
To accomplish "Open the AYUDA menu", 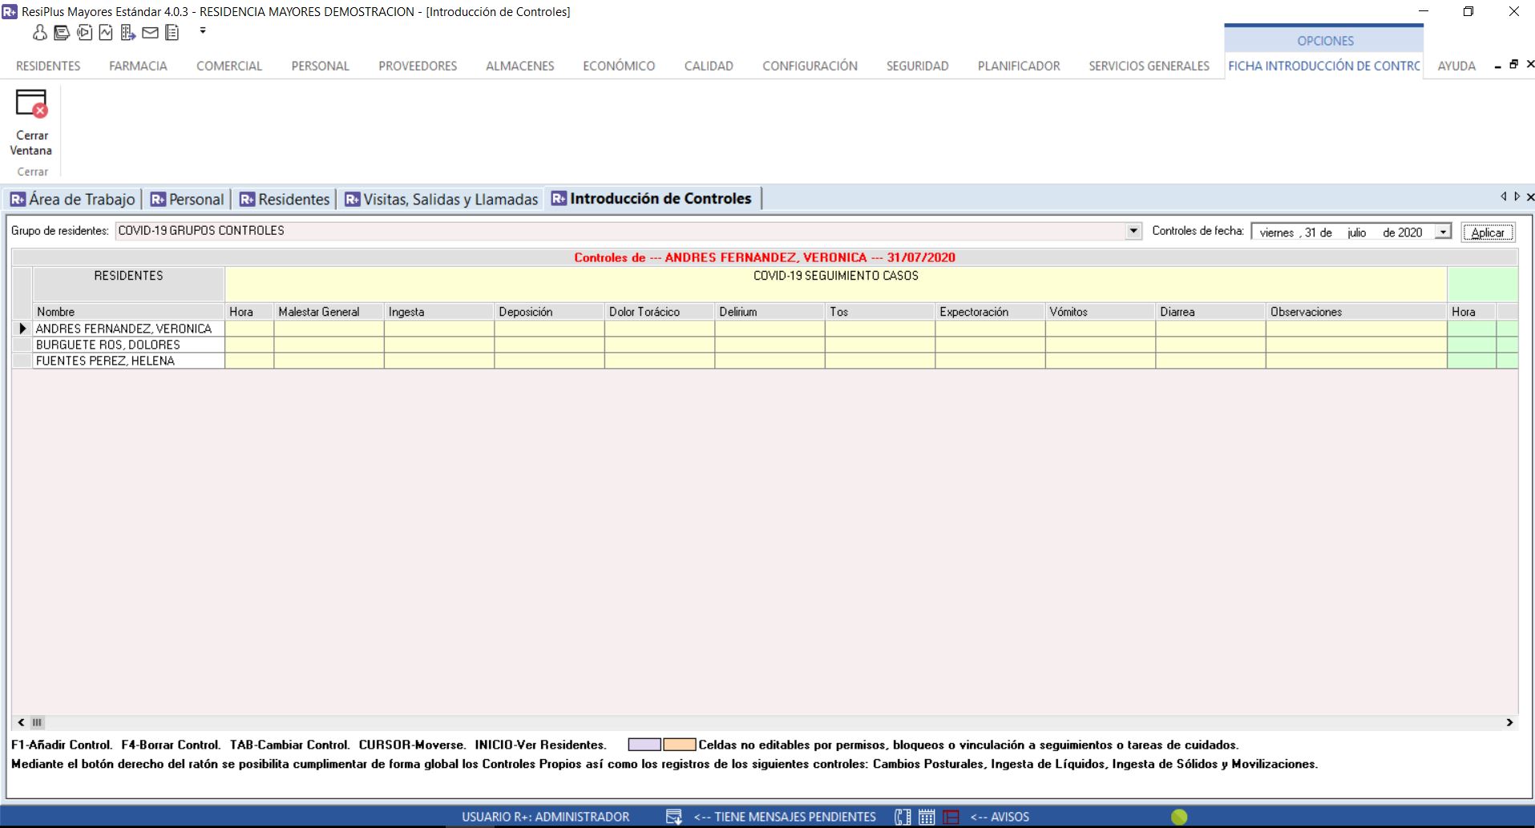I will (1456, 66).
